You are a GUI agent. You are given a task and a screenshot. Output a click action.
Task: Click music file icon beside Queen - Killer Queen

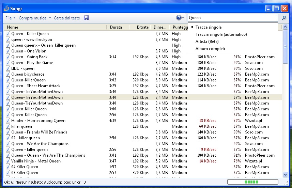pyautogui.click(x=8, y=34)
